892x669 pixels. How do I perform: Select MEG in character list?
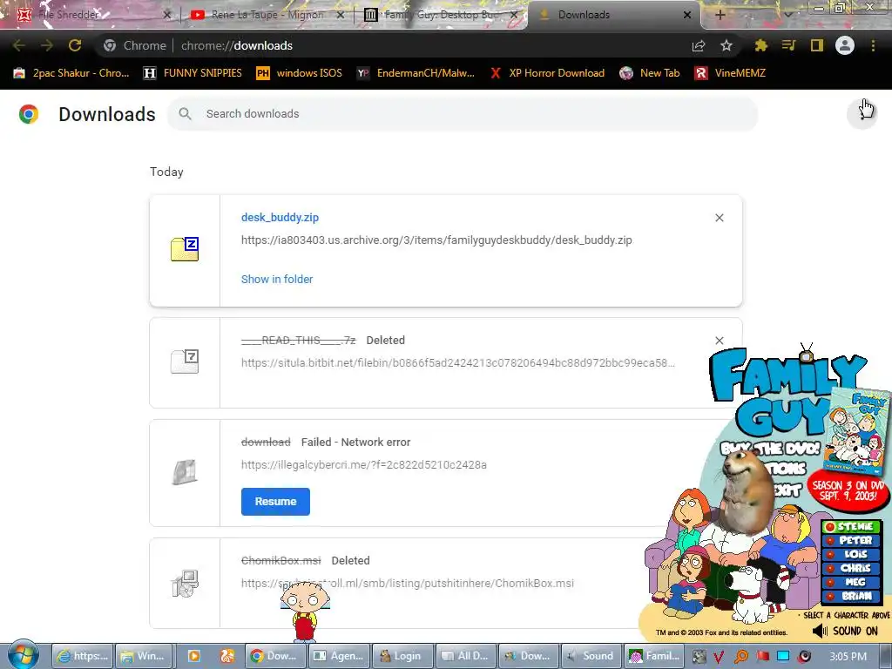(x=851, y=582)
